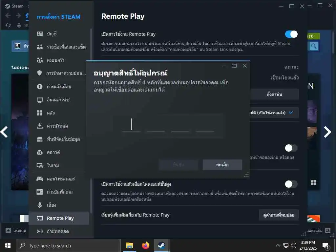Image resolution: width=336 pixels, height=252 pixels.
Task: Select the security shield icon
Action: (40, 73)
